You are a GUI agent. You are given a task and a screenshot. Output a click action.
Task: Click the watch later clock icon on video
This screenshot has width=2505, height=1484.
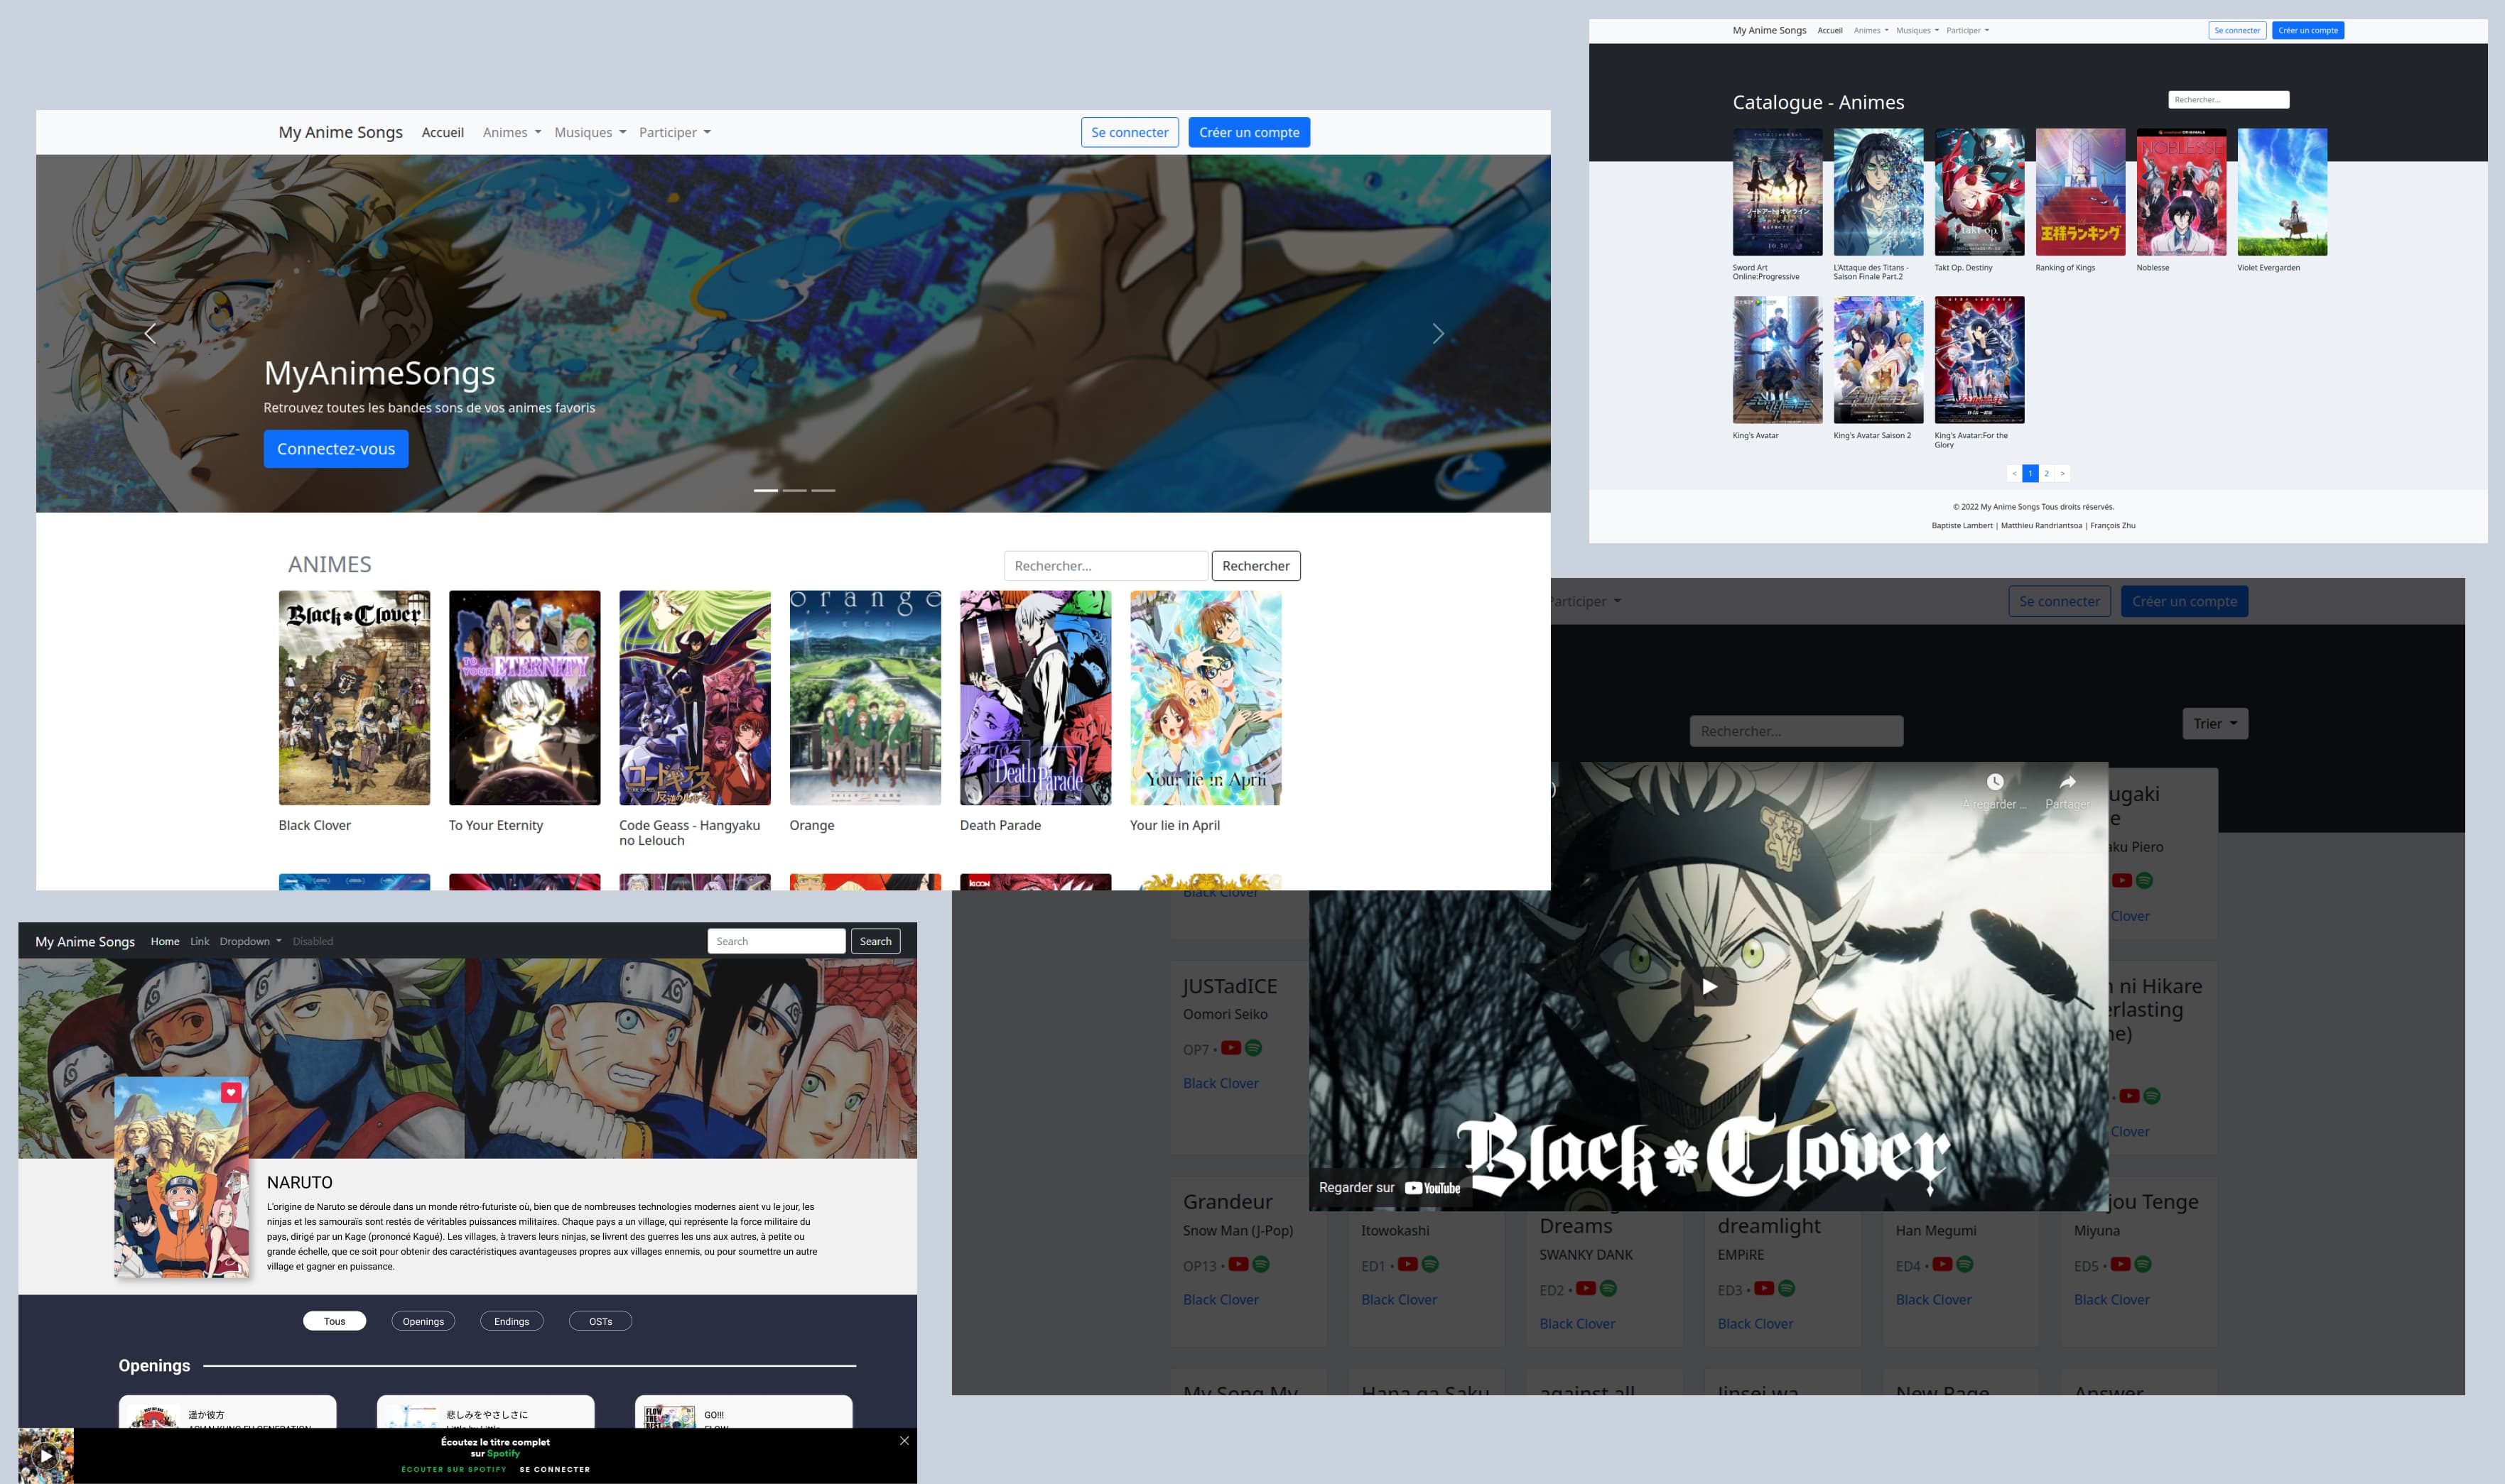[1995, 782]
